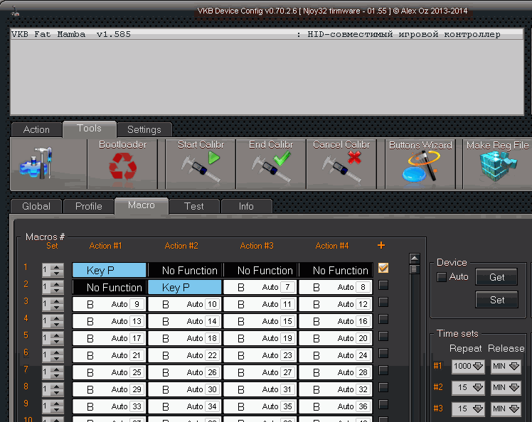Open the Profile tab
Viewport: 532px width, 422px height.
click(x=89, y=206)
